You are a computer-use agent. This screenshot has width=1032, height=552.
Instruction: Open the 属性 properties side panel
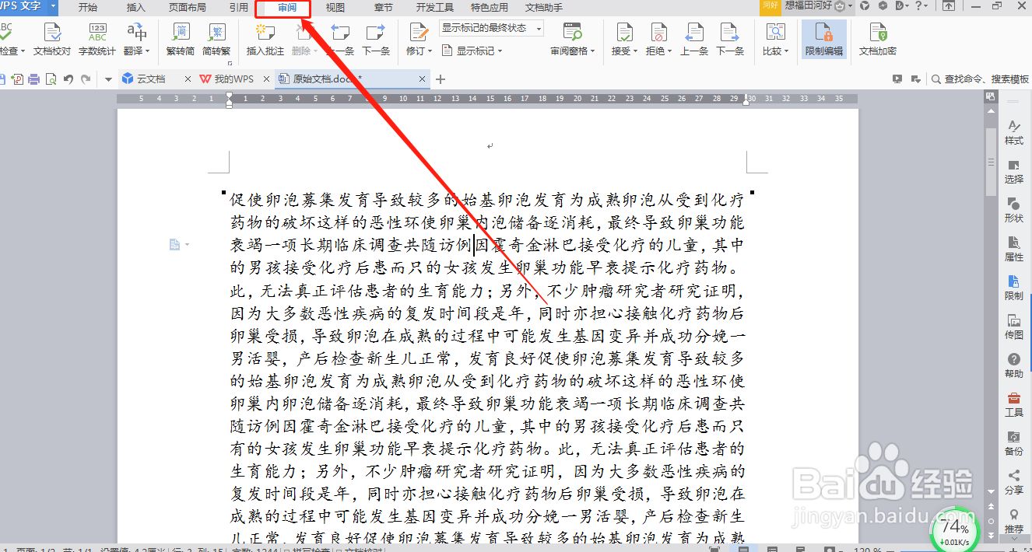[x=1014, y=249]
